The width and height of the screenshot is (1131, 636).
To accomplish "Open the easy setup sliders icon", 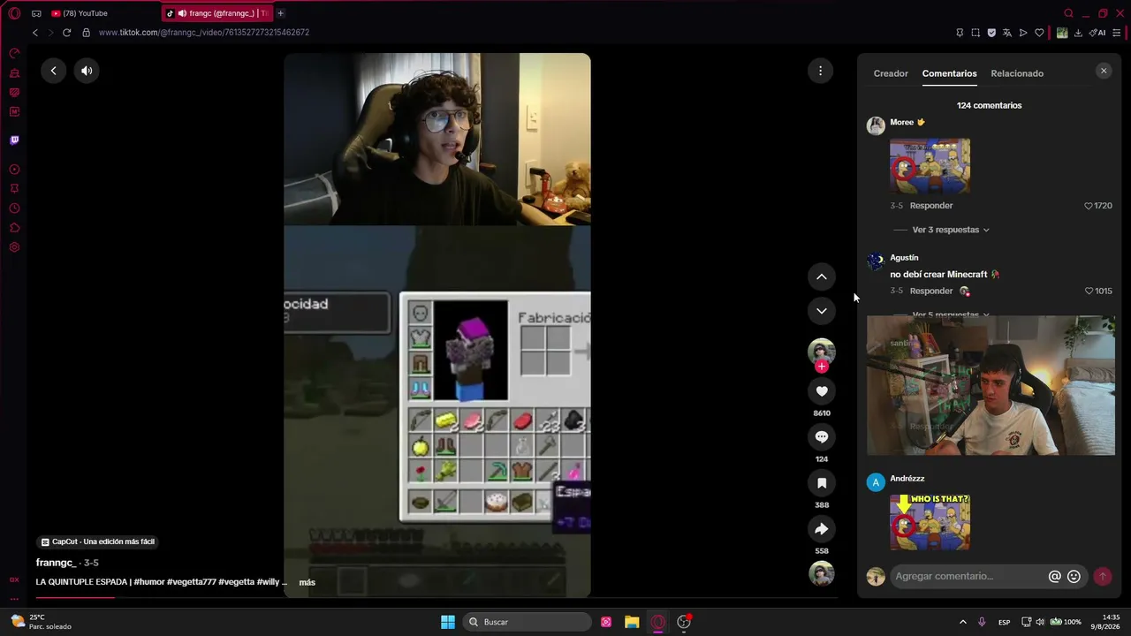I will 1117,33.
